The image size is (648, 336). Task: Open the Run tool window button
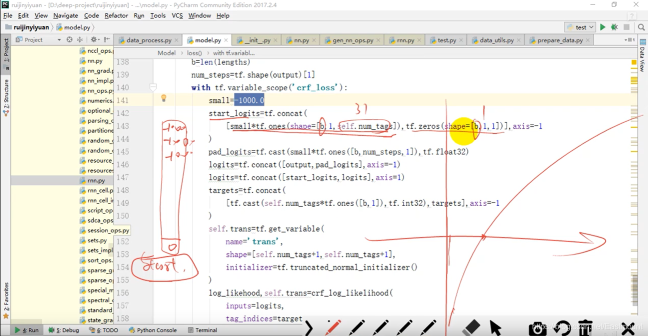click(27, 330)
